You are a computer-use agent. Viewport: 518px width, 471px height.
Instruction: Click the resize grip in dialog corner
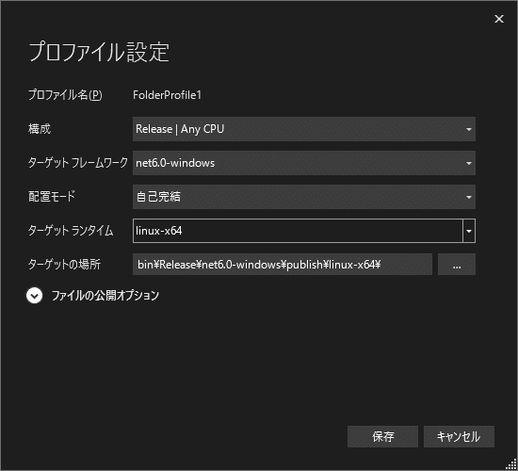[511, 464]
